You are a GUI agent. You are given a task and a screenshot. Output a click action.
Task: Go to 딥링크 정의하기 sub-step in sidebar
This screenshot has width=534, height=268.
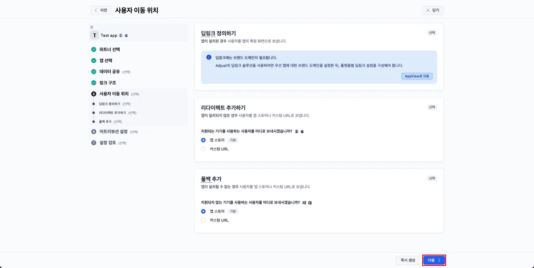[x=109, y=104]
